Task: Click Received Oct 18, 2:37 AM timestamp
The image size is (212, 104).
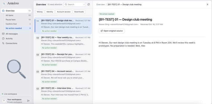Action: [152, 24]
